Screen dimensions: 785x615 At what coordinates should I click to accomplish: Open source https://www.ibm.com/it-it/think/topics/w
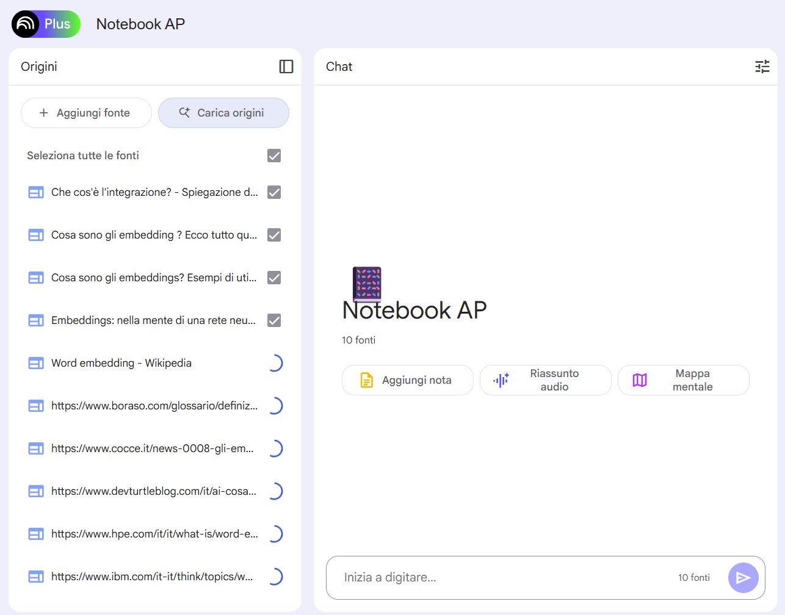pos(152,577)
